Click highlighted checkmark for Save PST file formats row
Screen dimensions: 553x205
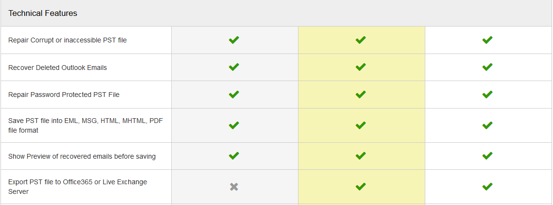point(360,125)
